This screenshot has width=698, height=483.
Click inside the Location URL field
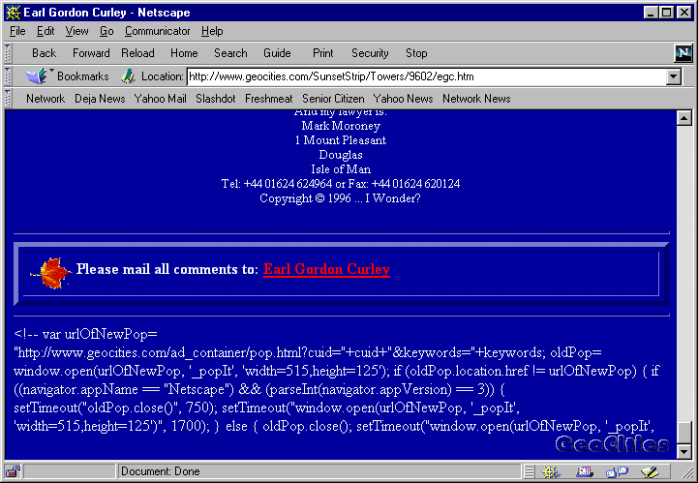pos(426,76)
